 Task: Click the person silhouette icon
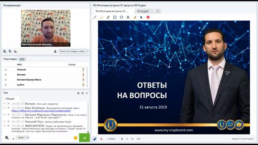[x=55, y=51]
